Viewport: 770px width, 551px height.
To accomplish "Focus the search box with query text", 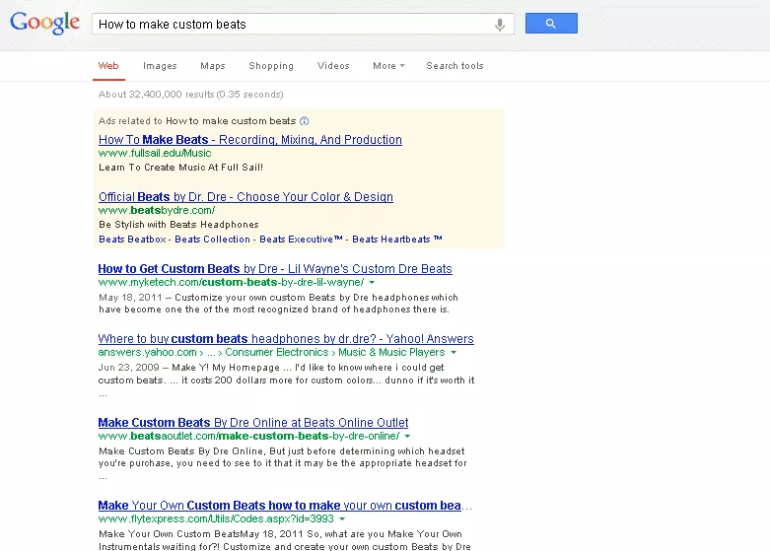I will click(303, 24).
